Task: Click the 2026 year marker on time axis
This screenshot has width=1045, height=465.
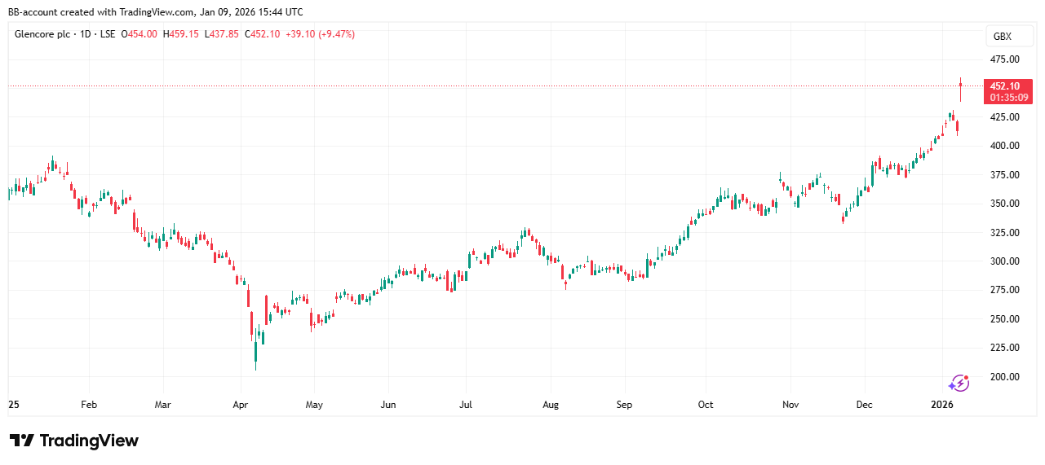Action: (942, 404)
